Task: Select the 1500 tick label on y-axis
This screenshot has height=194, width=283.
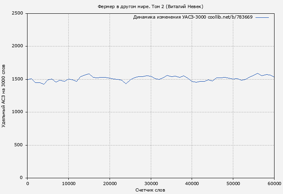Action: click(18, 79)
